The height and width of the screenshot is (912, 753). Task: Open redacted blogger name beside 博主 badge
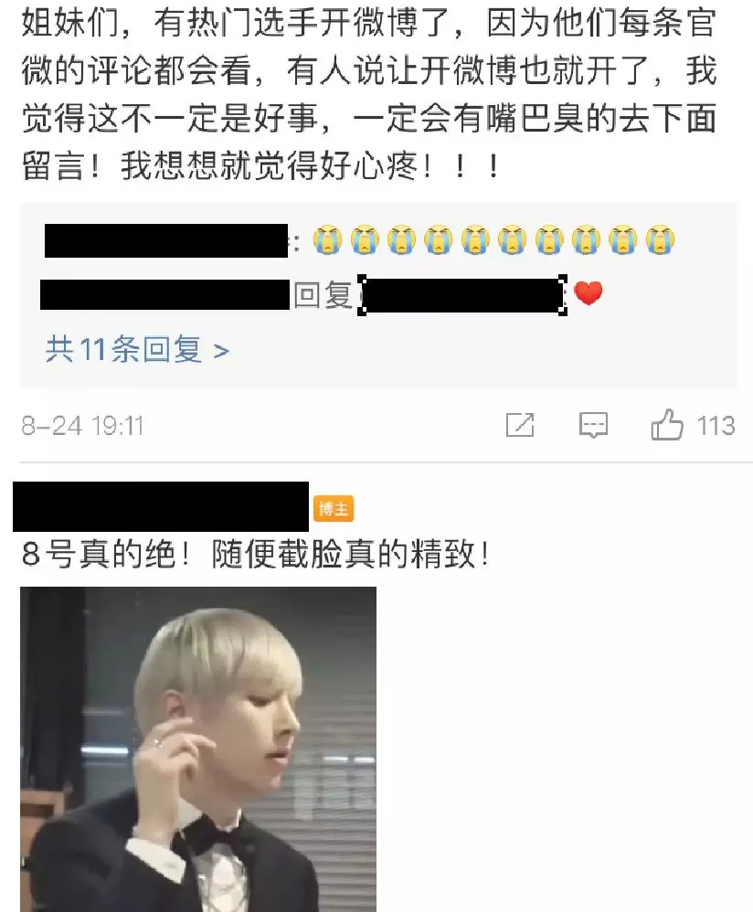click(161, 506)
